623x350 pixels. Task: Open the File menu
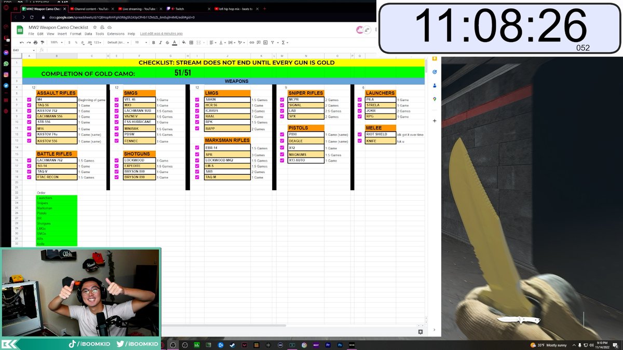click(x=31, y=34)
